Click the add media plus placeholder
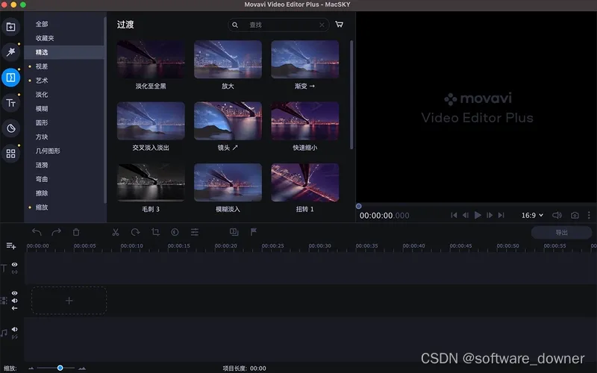 point(69,301)
